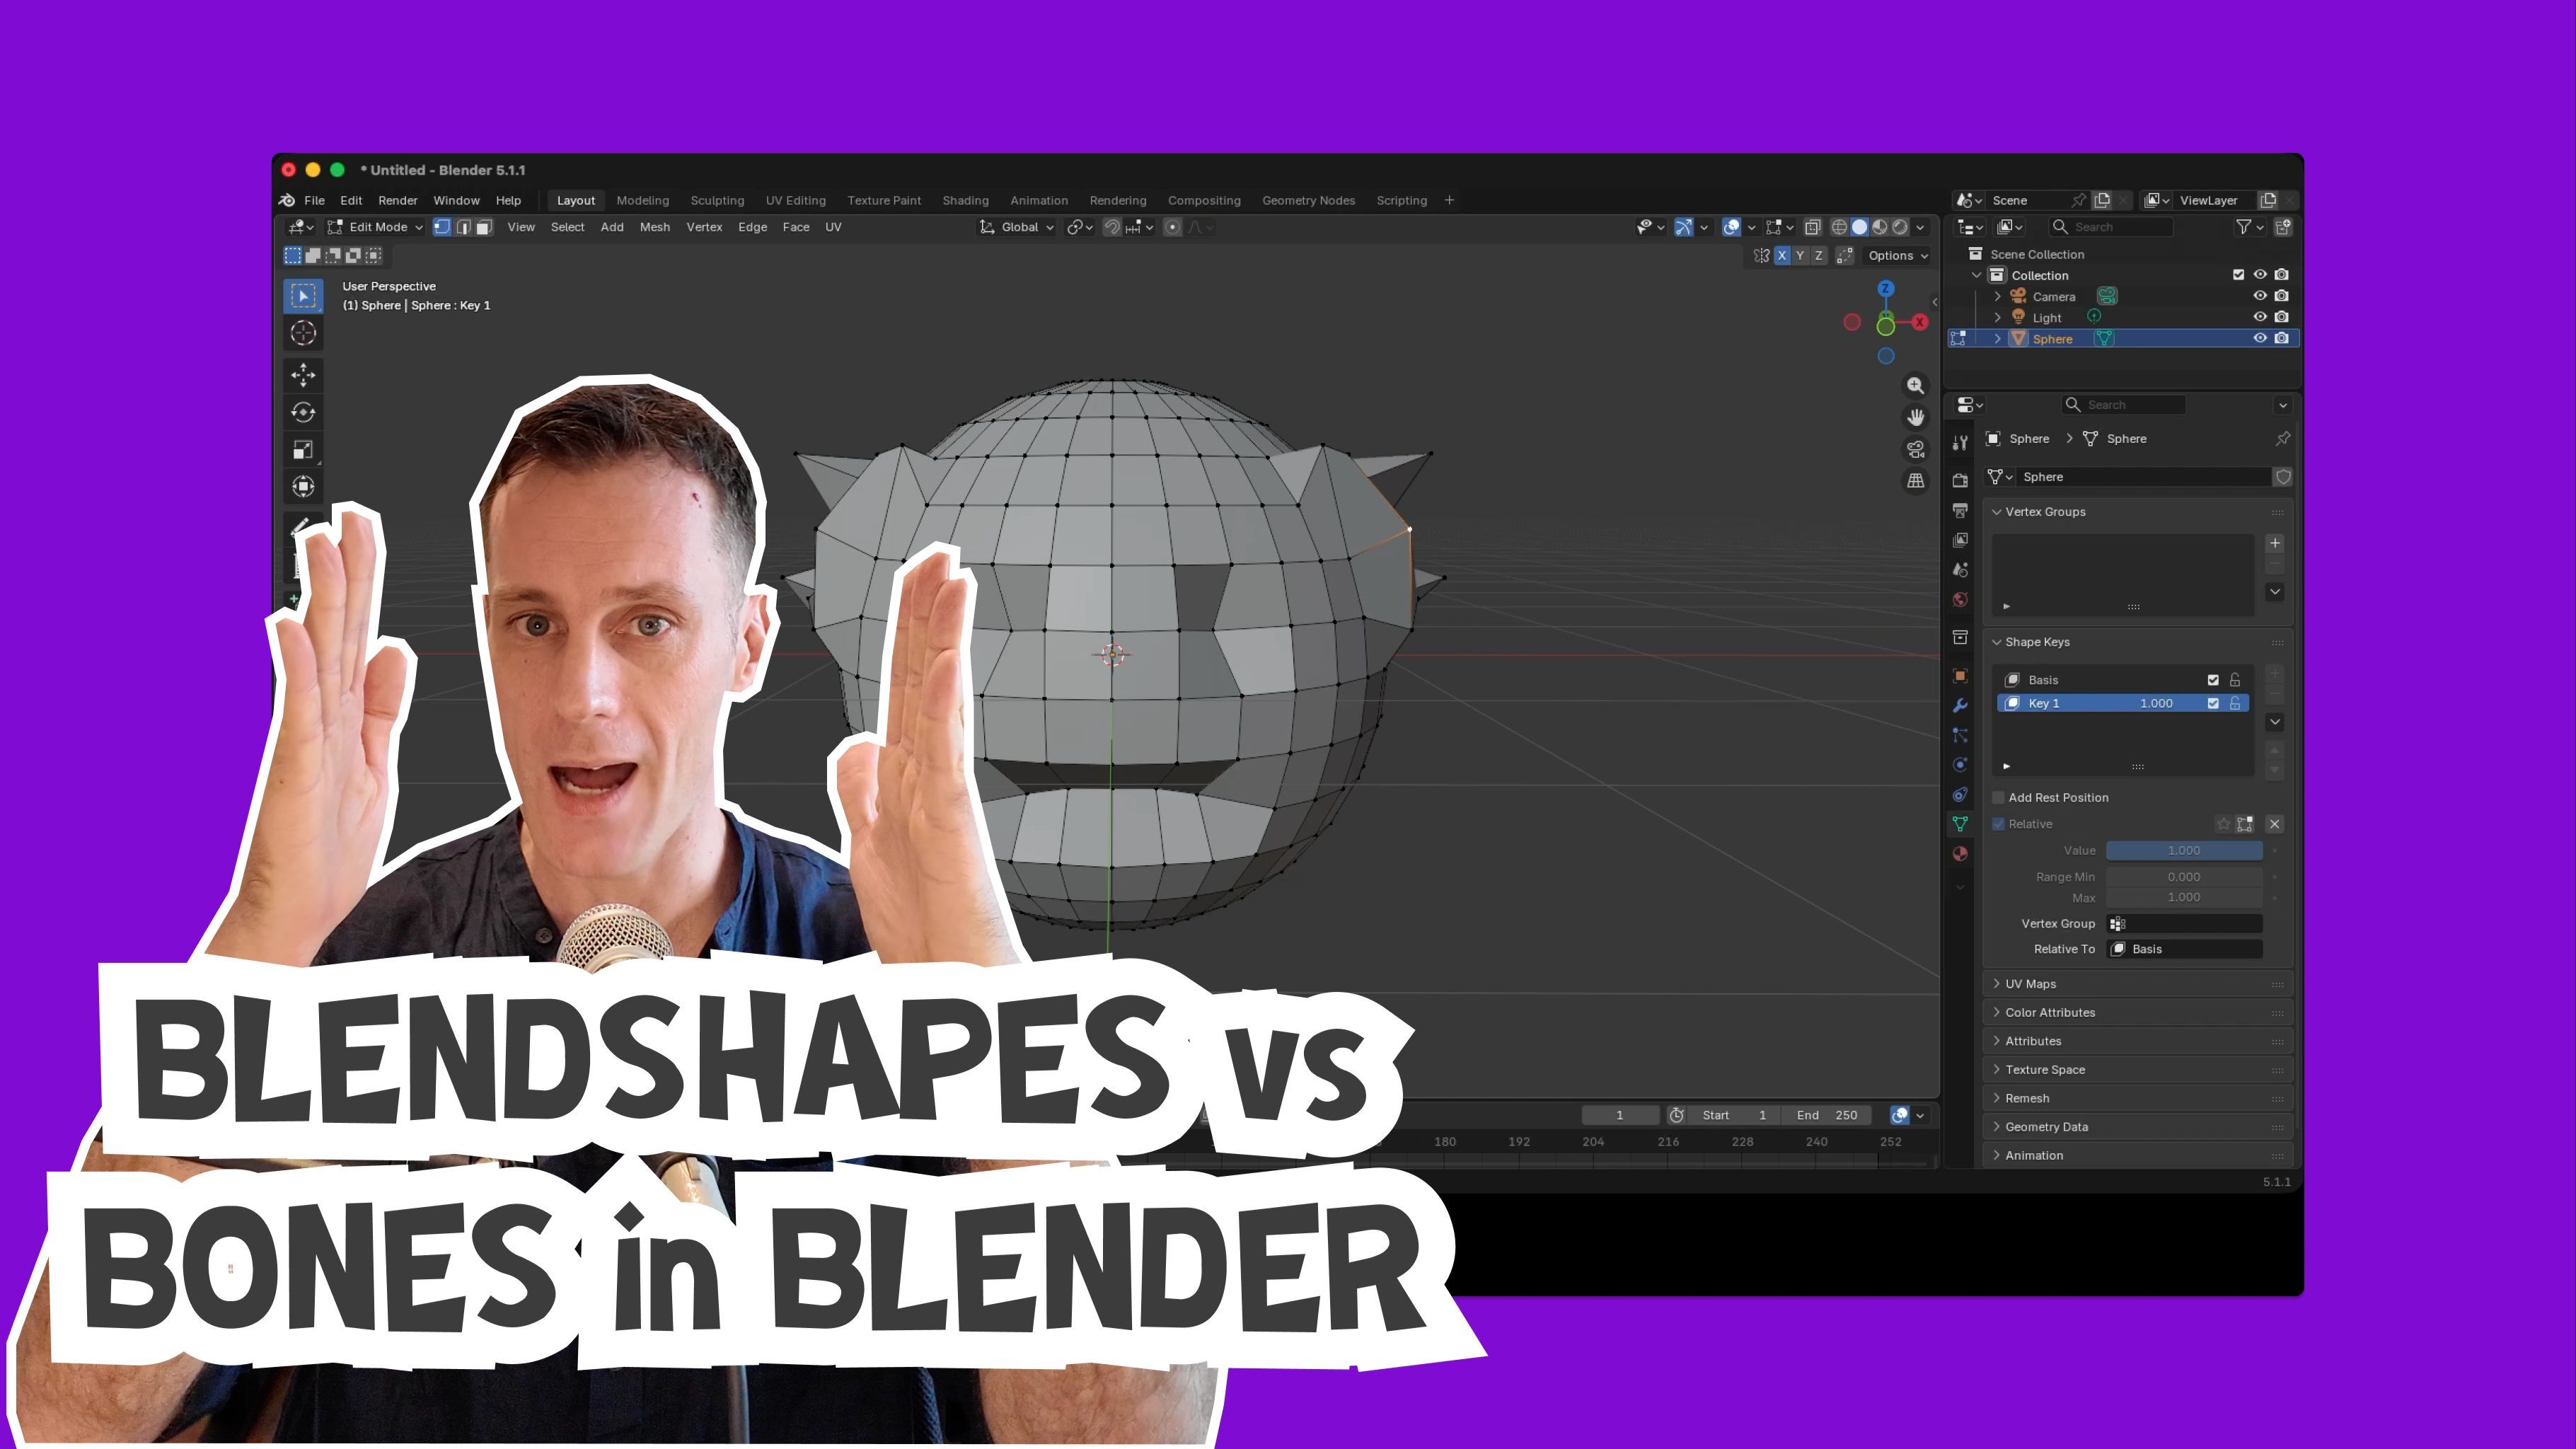This screenshot has width=2576, height=1449.
Task: Open the Material properties tab
Action: point(1960,854)
